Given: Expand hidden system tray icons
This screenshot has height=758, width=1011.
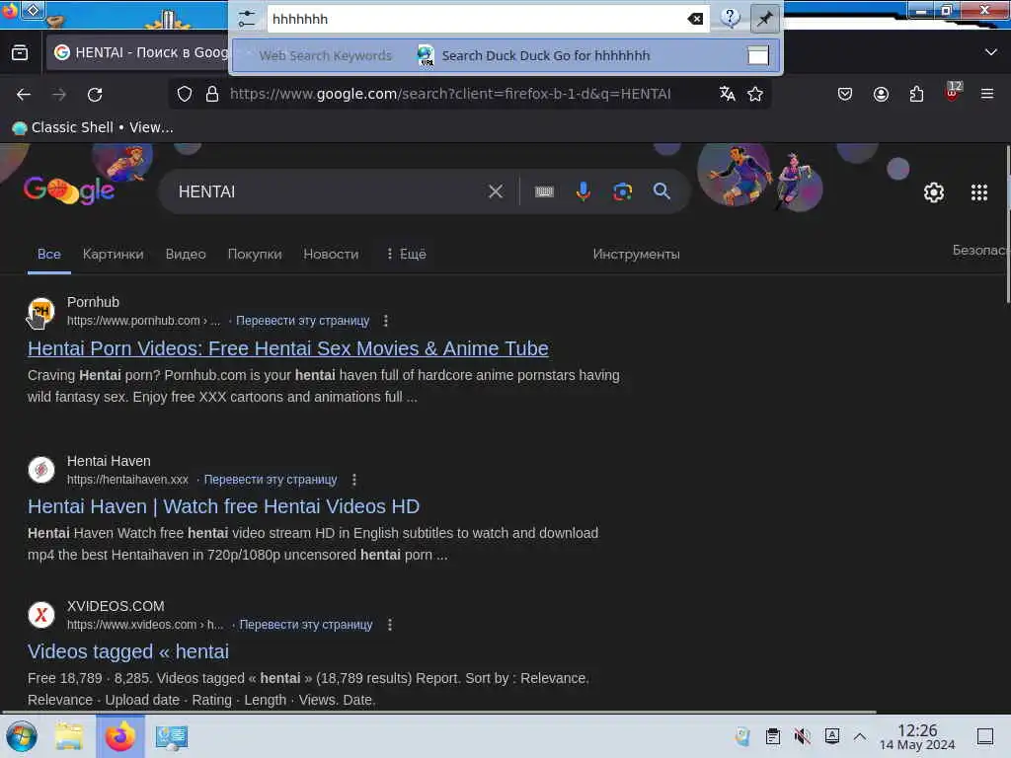Looking at the screenshot, I should pyautogui.click(x=860, y=735).
